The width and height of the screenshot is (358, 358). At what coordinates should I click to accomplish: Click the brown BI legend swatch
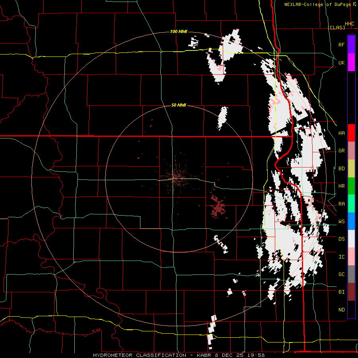point(351,292)
